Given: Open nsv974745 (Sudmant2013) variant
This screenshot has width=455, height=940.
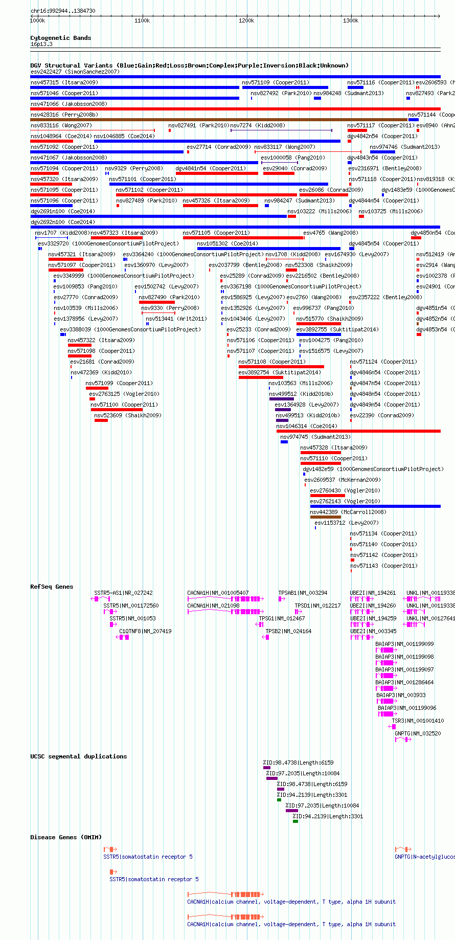Looking at the screenshot, I should coord(315,437).
